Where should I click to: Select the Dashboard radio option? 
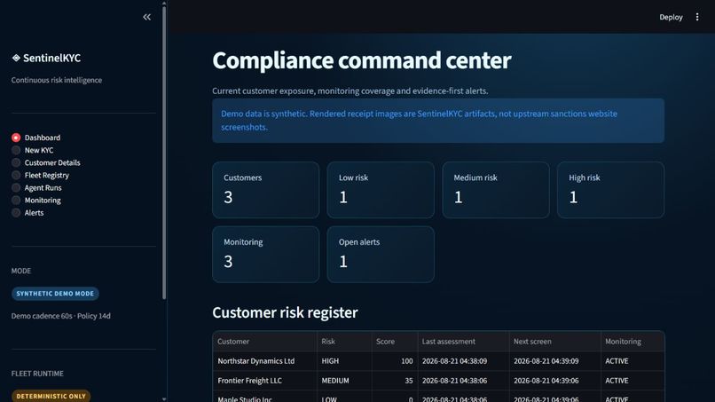coord(36,138)
